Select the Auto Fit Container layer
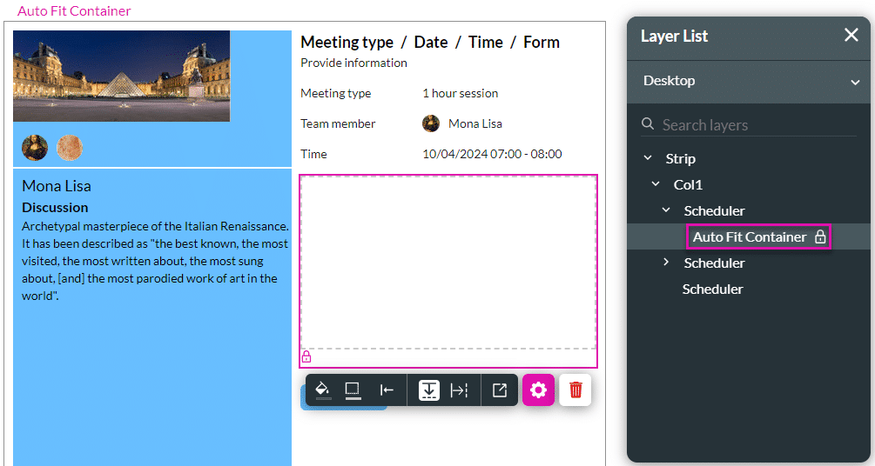 (x=749, y=236)
